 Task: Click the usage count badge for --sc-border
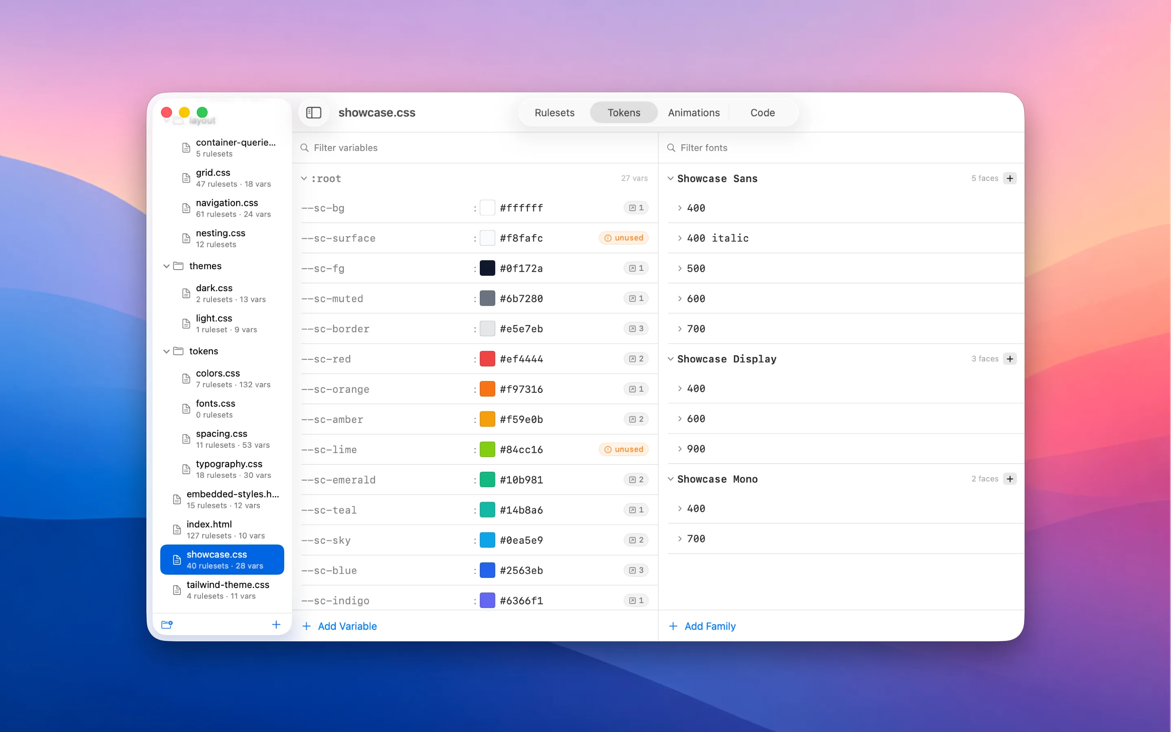point(636,329)
